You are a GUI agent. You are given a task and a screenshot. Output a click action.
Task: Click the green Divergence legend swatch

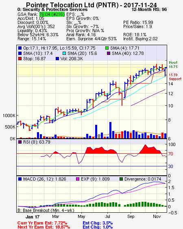pyautogui.click(x=121, y=179)
